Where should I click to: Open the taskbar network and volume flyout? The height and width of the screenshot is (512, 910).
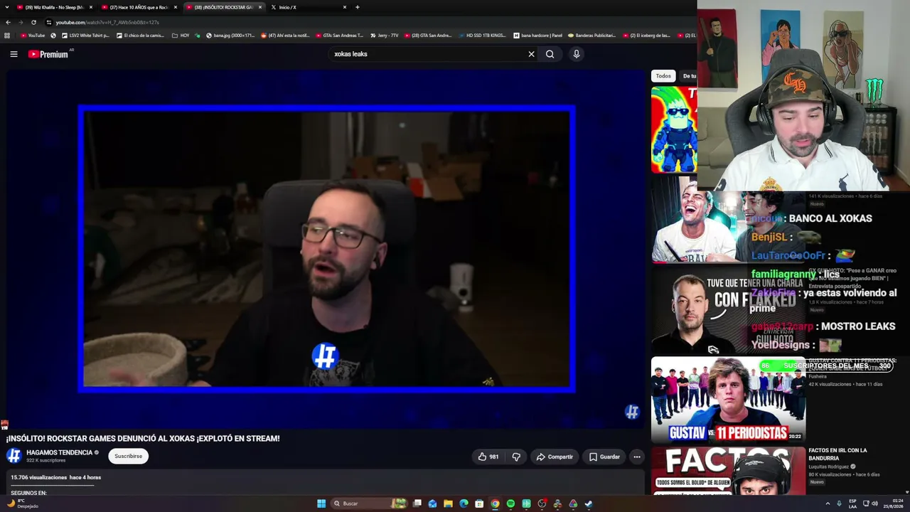click(870, 503)
